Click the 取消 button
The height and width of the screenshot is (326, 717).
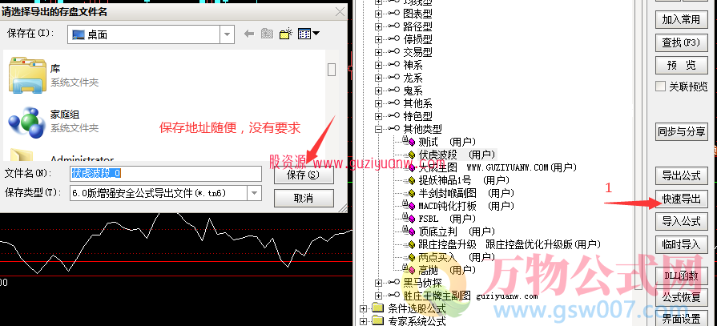point(304,198)
